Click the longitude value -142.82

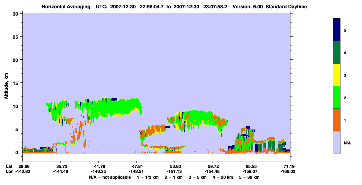tap(23, 171)
